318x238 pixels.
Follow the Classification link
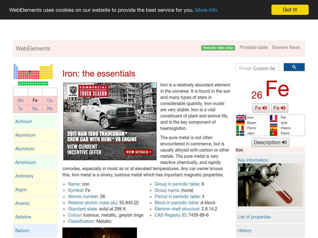pyautogui.click(x=81, y=221)
